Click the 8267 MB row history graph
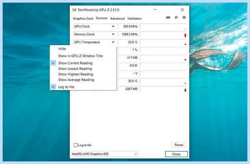Viewport: 250px width, 164px height. (x=163, y=89)
